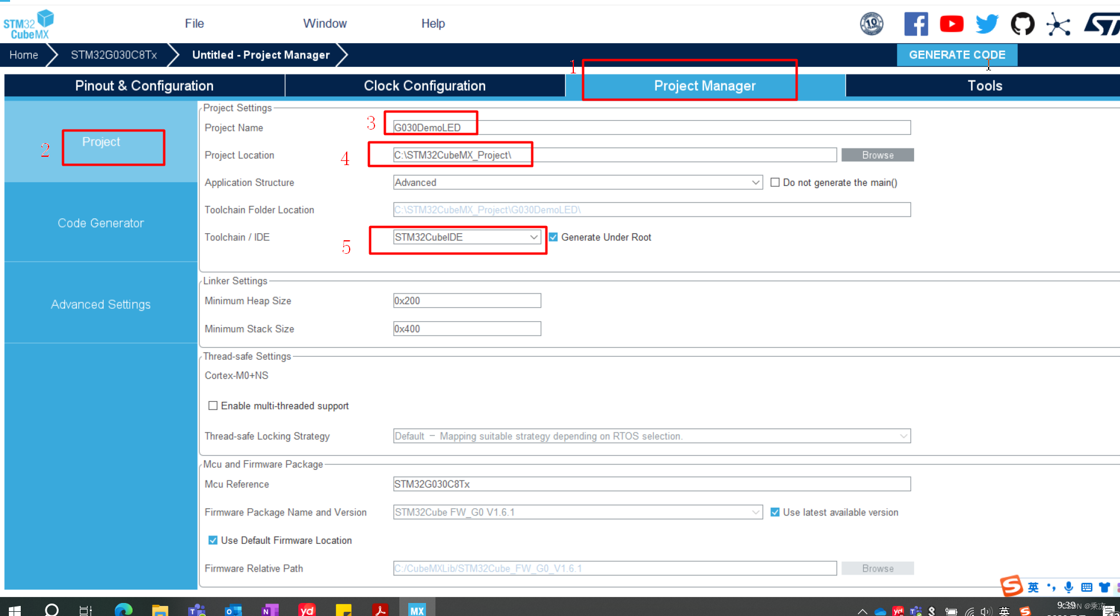Click the ST community network icon
The width and height of the screenshot is (1120, 616).
tap(1058, 24)
